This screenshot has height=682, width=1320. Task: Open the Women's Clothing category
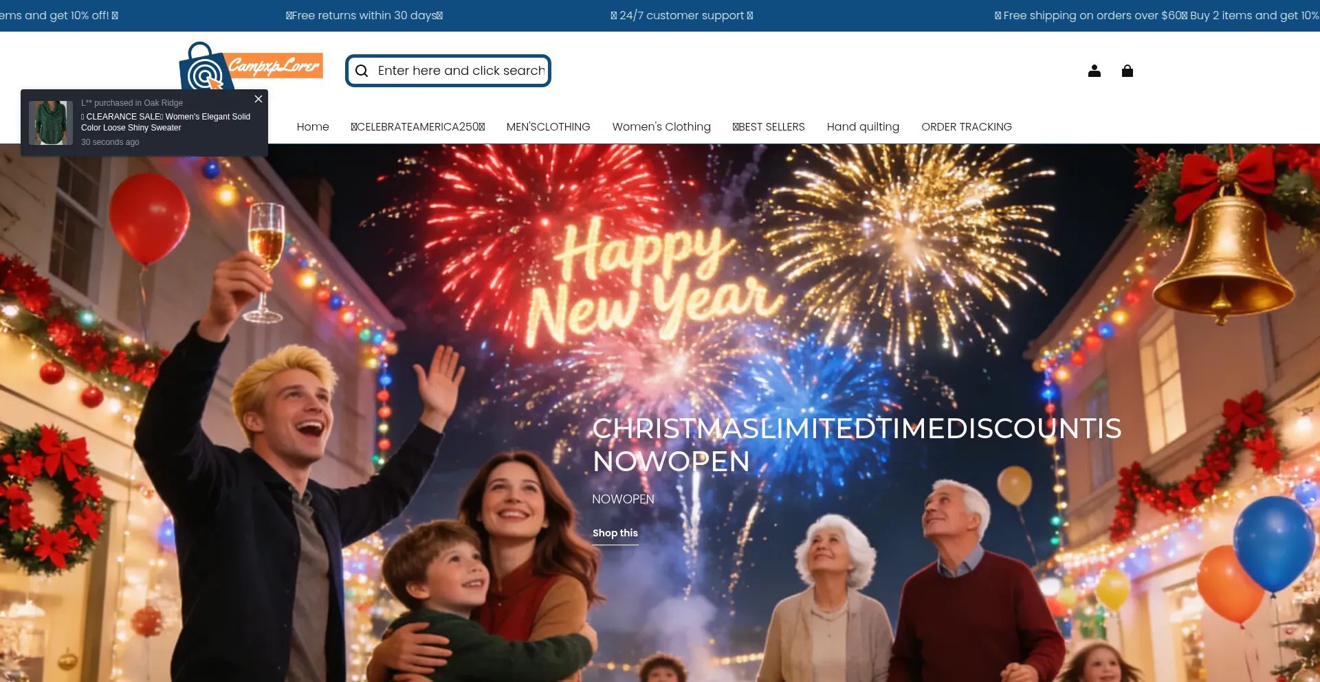tap(661, 127)
